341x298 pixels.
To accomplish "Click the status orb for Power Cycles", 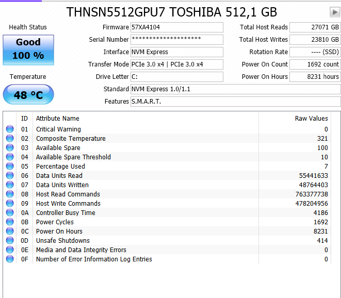I will [x=10, y=222].
